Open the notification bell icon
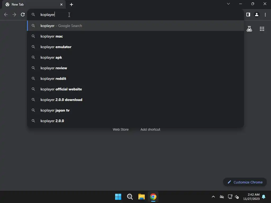271x203 pixels. (264, 197)
